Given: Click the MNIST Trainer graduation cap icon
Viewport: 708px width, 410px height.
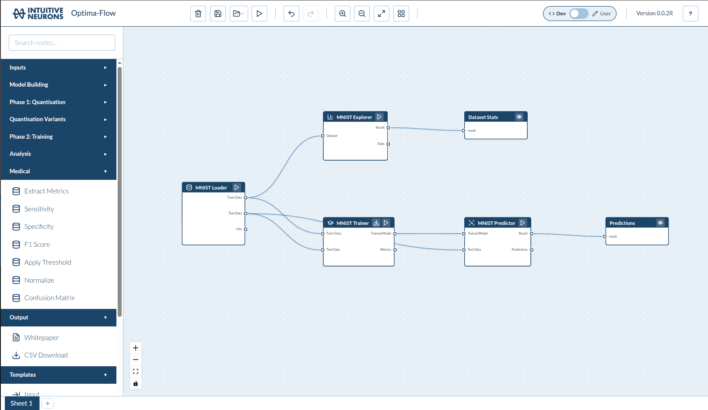Looking at the screenshot, I should (x=330, y=223).
